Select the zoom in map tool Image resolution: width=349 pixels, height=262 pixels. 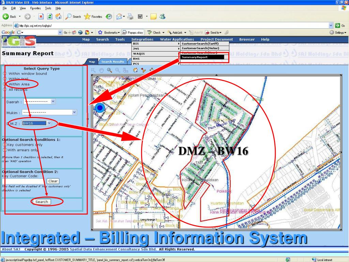(109, 70)
